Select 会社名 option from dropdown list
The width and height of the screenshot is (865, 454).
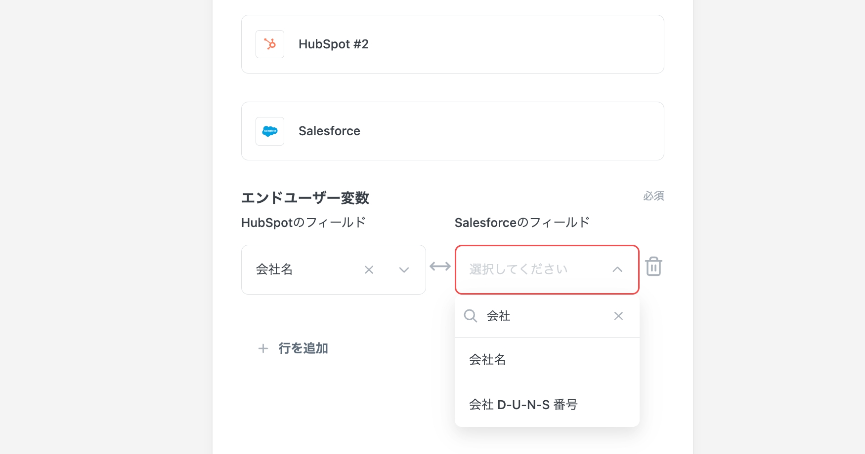click(x=487, y=360)
